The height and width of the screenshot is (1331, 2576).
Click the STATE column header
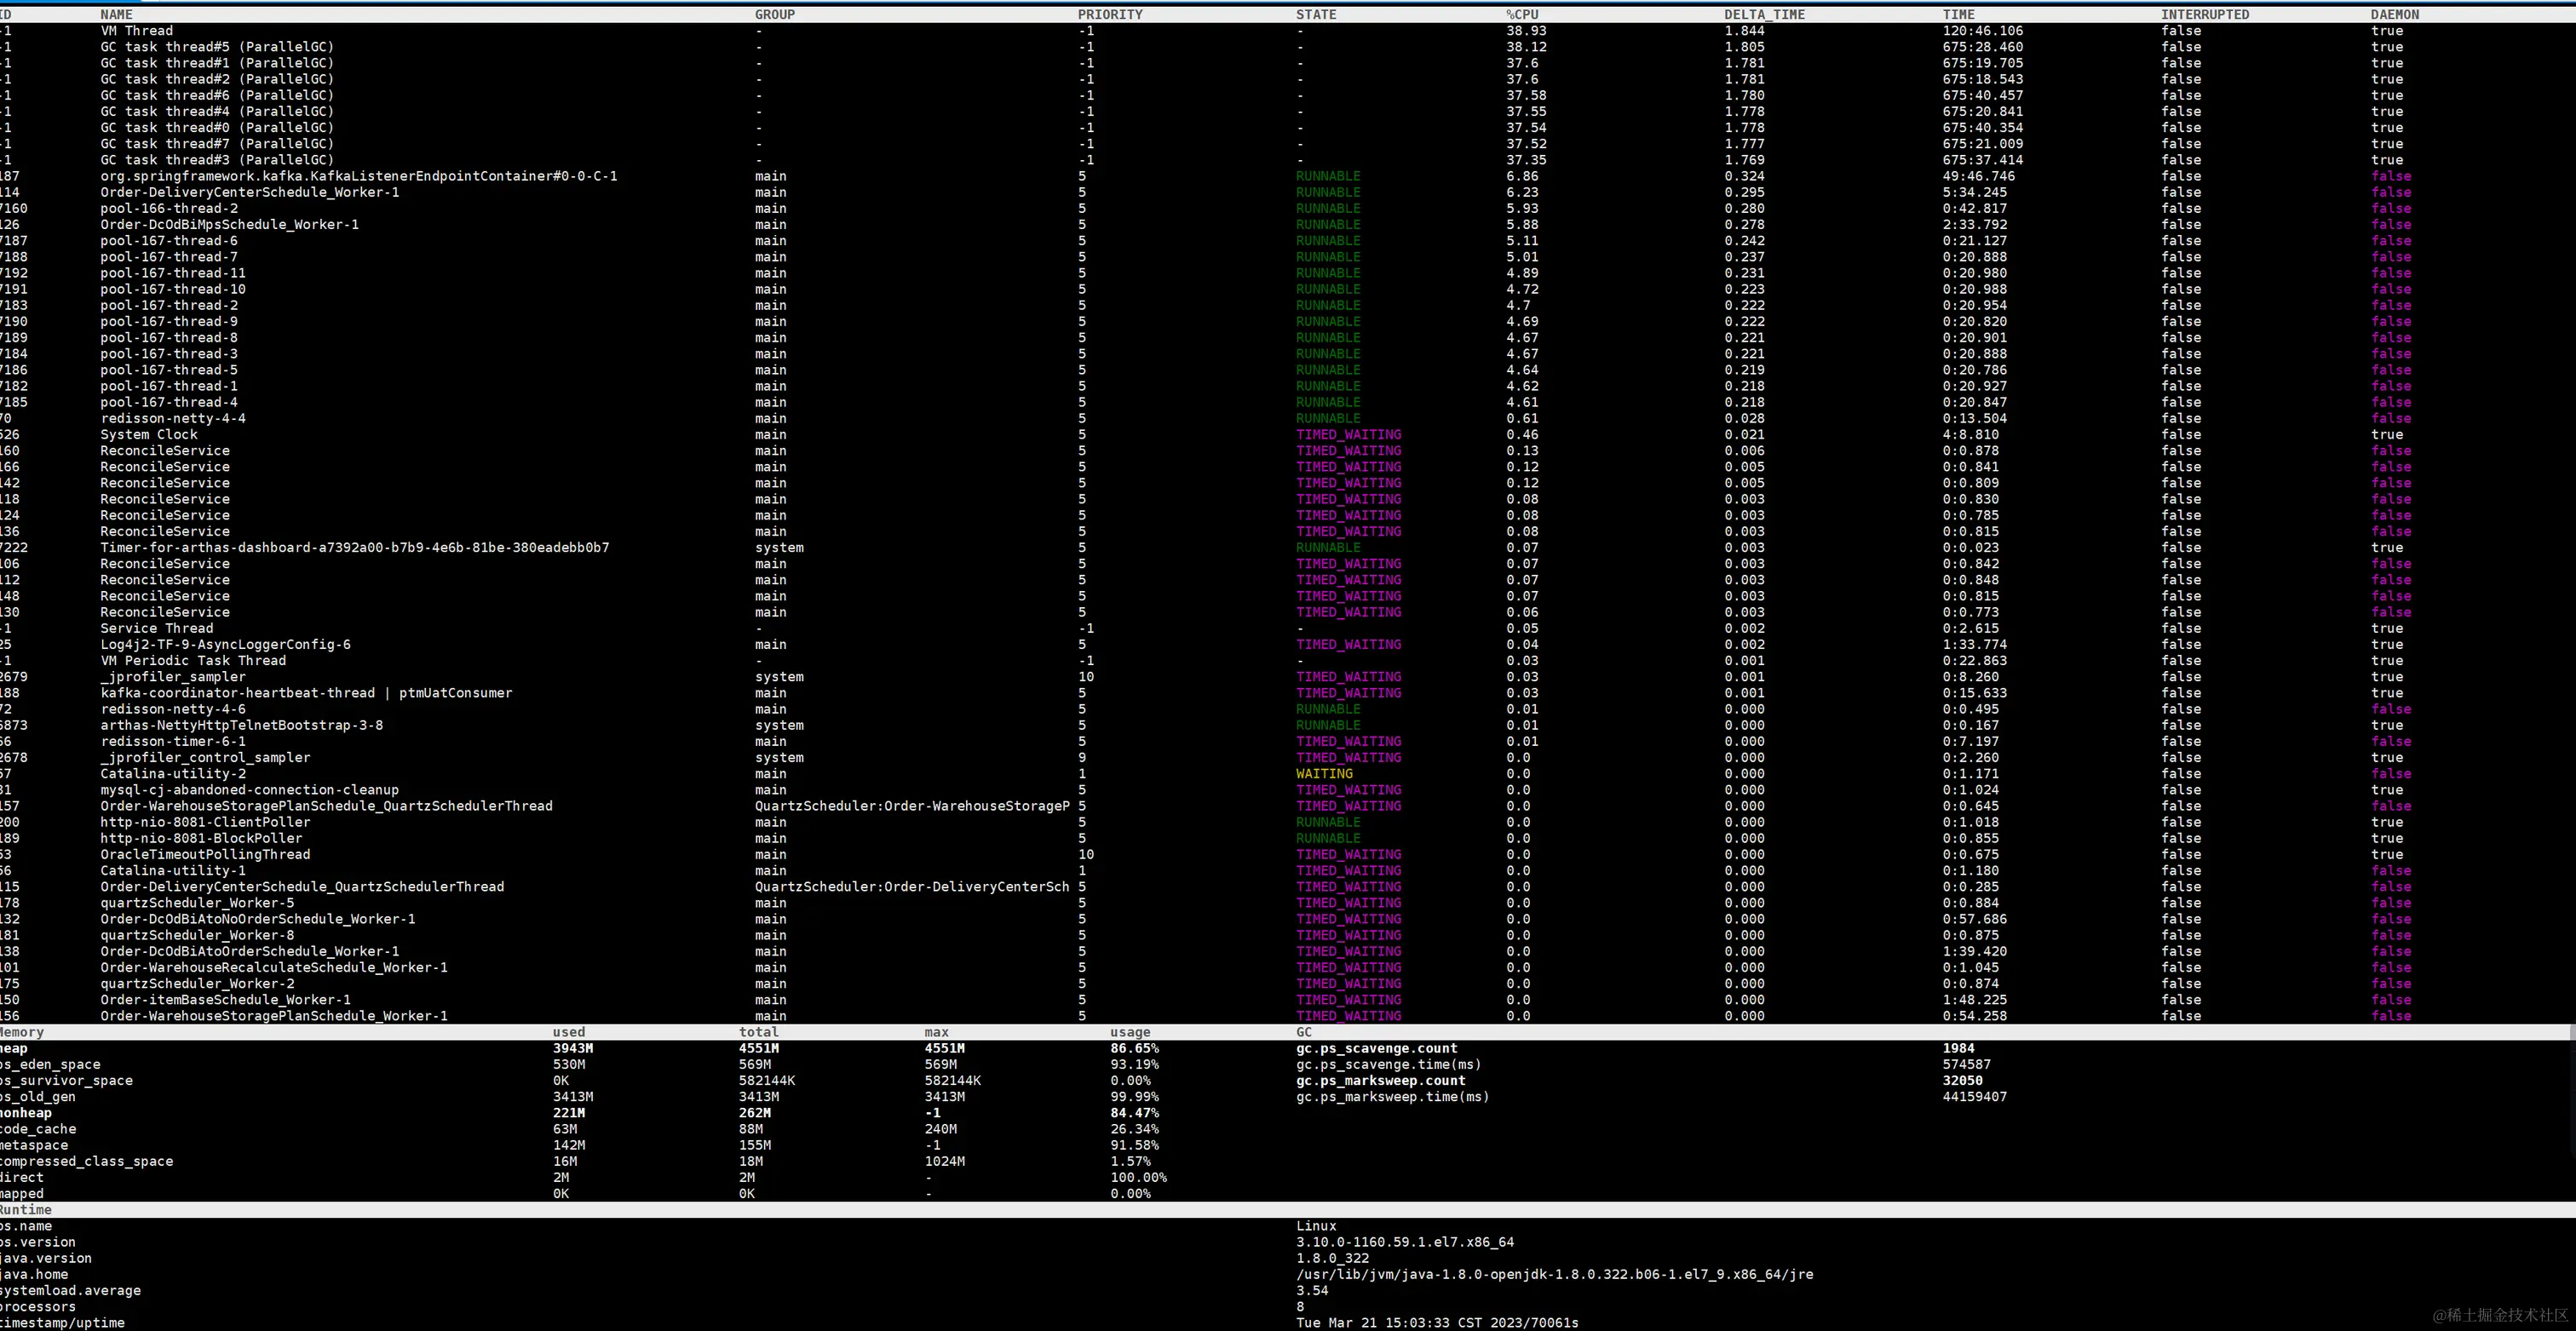click(x=1315, y=14)
